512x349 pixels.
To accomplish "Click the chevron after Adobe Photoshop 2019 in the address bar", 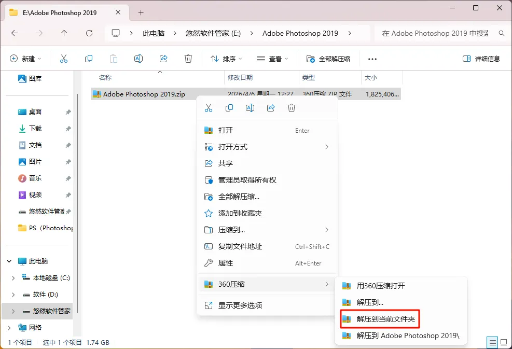I will (x=350, y=33).
